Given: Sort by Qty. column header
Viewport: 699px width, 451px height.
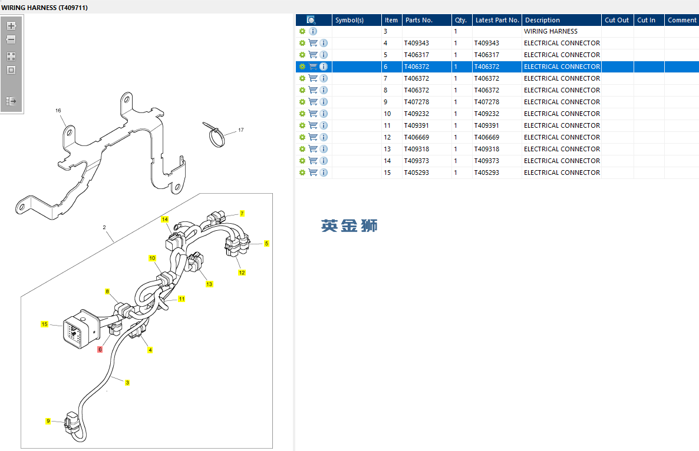Looking at the screenshot, I should pyautogui.click(x=462, y=20).
